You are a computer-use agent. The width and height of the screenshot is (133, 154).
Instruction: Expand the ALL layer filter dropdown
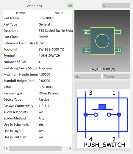tap(88, 76)
